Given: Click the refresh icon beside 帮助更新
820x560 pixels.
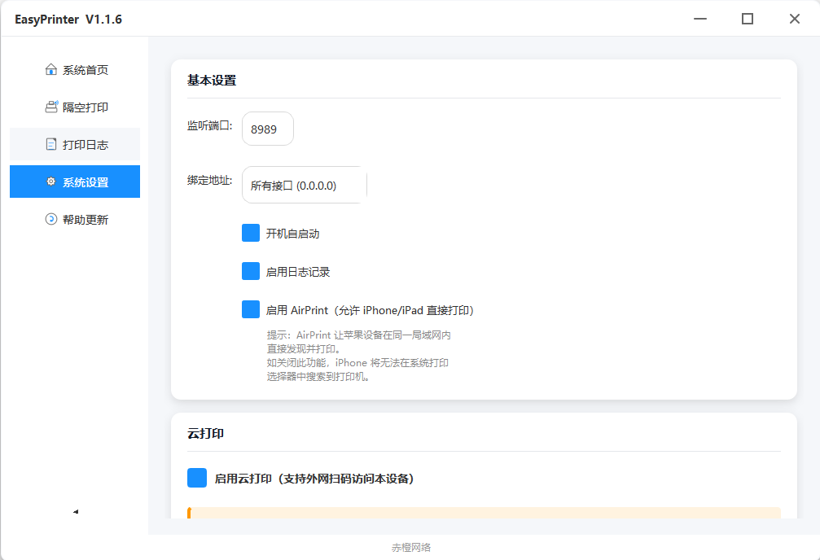Looking at the screenshot, I should [x=50, y=219].
